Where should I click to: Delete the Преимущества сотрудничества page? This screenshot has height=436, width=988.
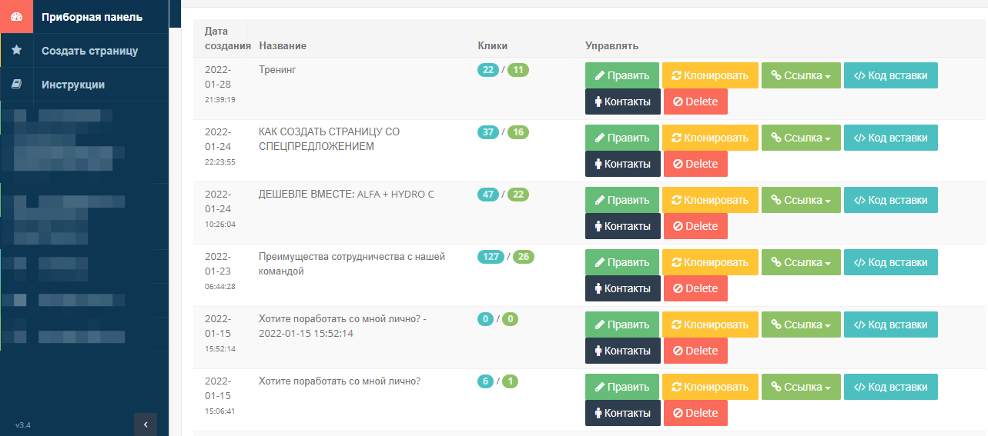click(695, 288)
